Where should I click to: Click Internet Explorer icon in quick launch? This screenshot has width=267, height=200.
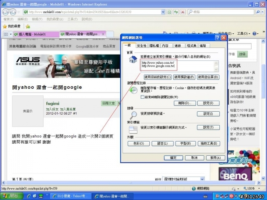29,196
